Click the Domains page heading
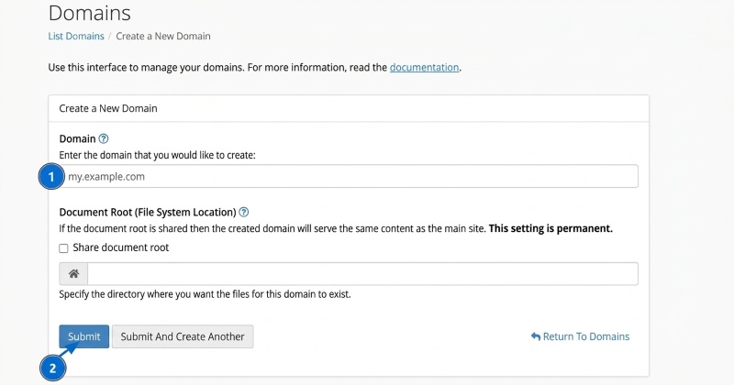Image resolution: width=734 pixels, height=385 pixels. pyautogui.click(x=89, y=13)
